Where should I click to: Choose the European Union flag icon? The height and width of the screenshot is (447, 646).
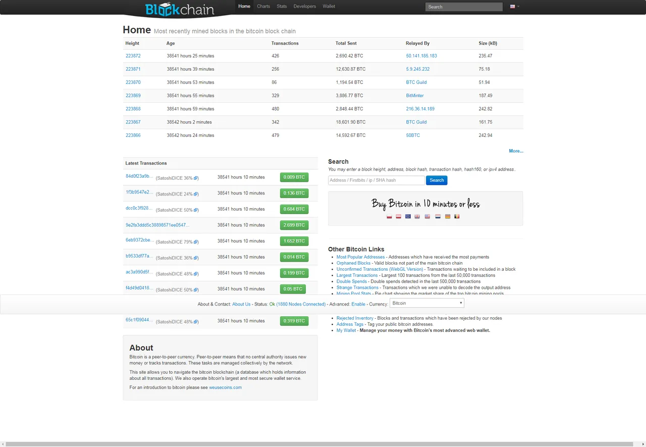(x=408, y=216)
